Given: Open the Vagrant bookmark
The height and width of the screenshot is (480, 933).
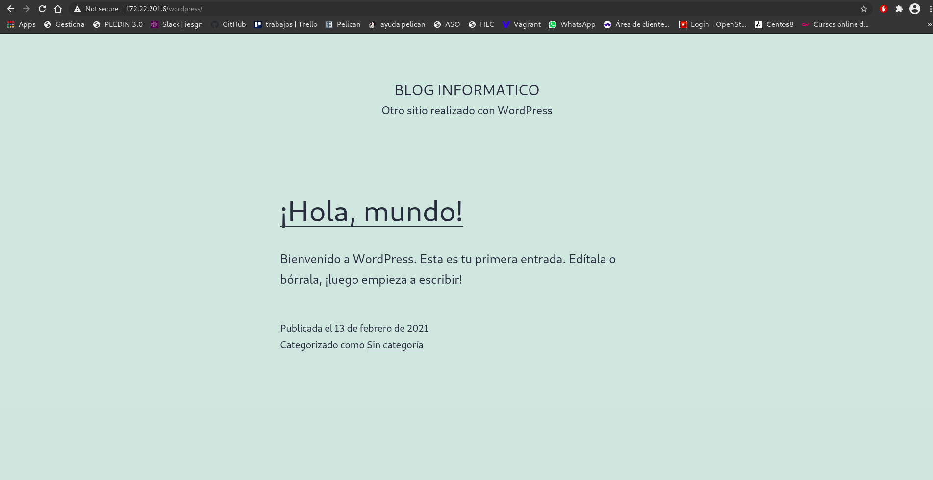Looking at the screenshot, I should (x=521, y=24).
